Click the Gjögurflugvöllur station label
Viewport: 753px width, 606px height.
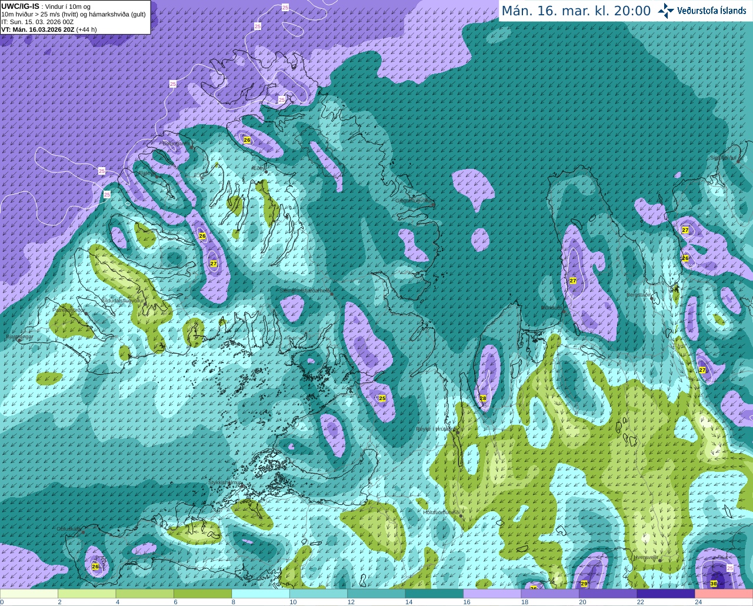414,201
